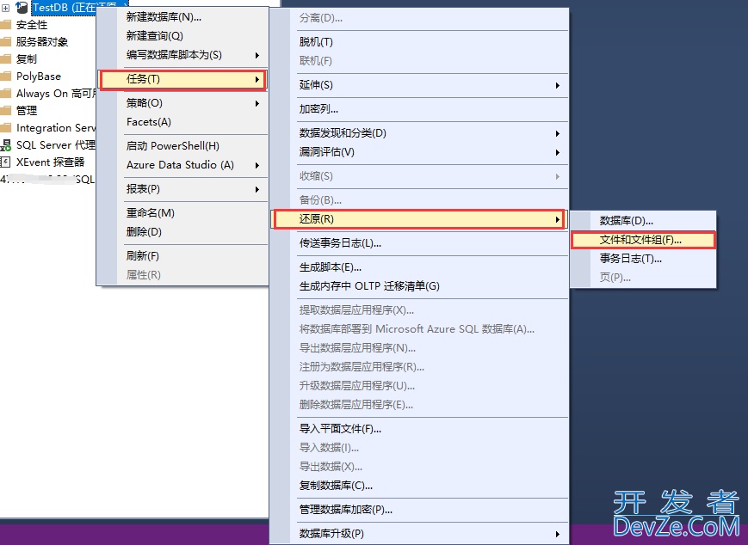Screen dimensions: 748x545
Task: Click the folder icon beside 服务器对象
Action: tap(5, 42)
